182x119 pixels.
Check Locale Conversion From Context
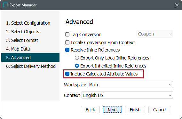tap(67, 43)
